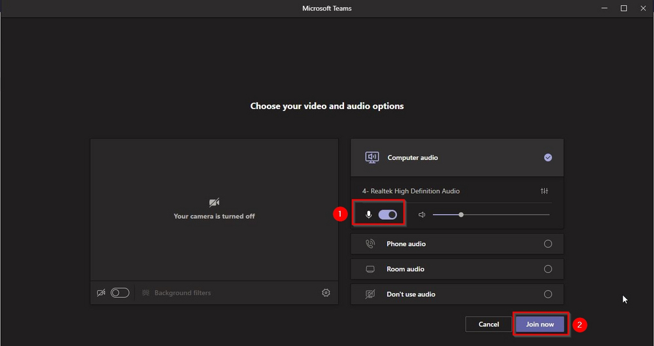Click the Cancel button
The width and height of the screenshot is (654, 346).
(x=489, y=324)
